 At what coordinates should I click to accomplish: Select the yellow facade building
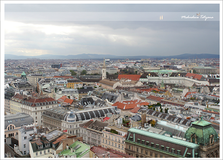[74, 85]
